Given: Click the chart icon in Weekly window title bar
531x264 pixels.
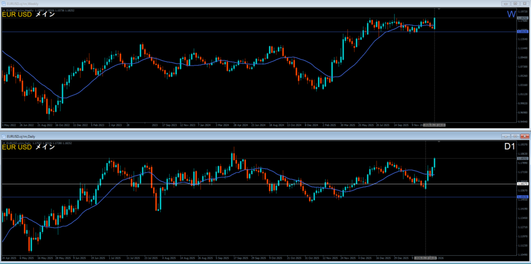Looking at the screenshot, I should (x=4, y=4).
